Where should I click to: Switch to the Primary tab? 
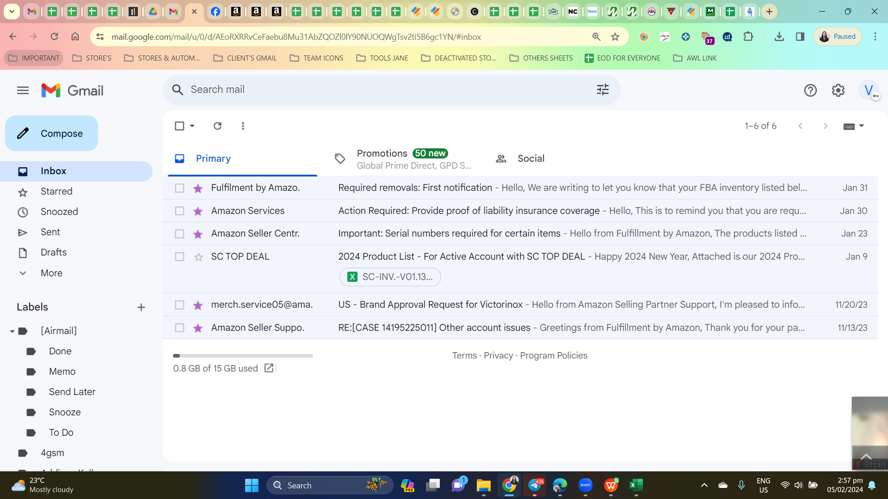point(242,158)
